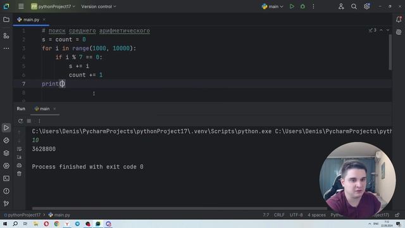Open Chrome from the taskbar
The image size is (405, 228).
56,224
